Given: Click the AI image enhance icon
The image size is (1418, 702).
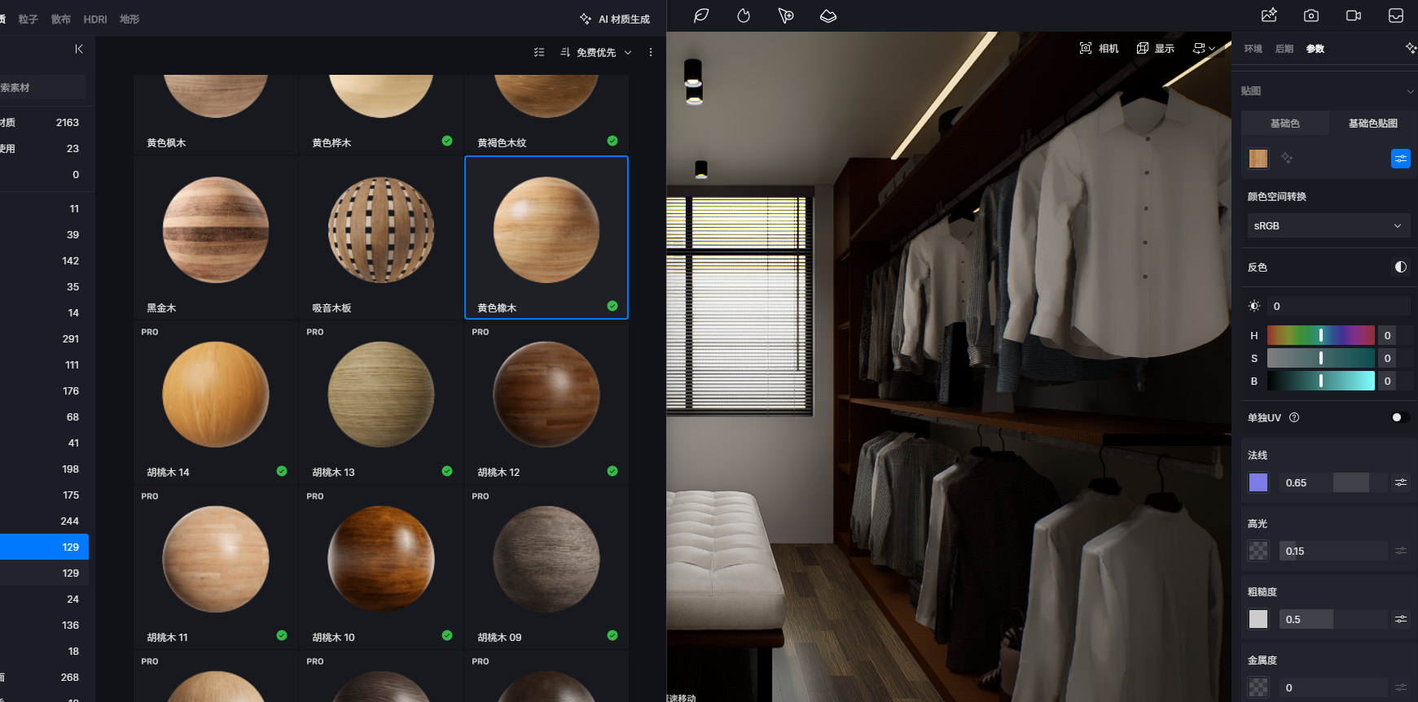Looking at the screenshot, I should (1269, 15).
